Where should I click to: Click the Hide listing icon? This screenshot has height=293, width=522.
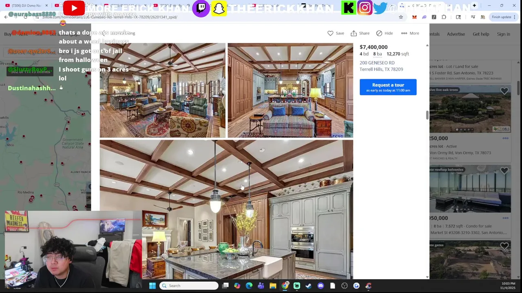pos(379,33)
